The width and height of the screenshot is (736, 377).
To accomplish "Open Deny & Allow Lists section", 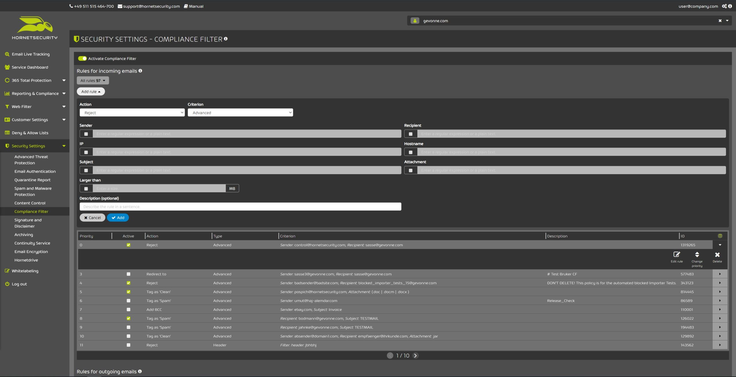I will (x=30, y=132).
